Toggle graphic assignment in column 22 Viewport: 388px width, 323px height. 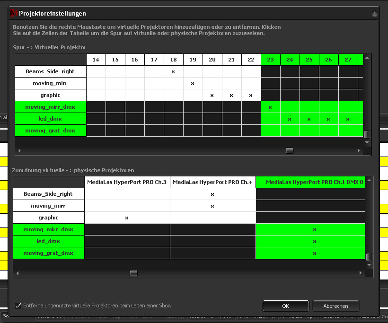(251, 96)
